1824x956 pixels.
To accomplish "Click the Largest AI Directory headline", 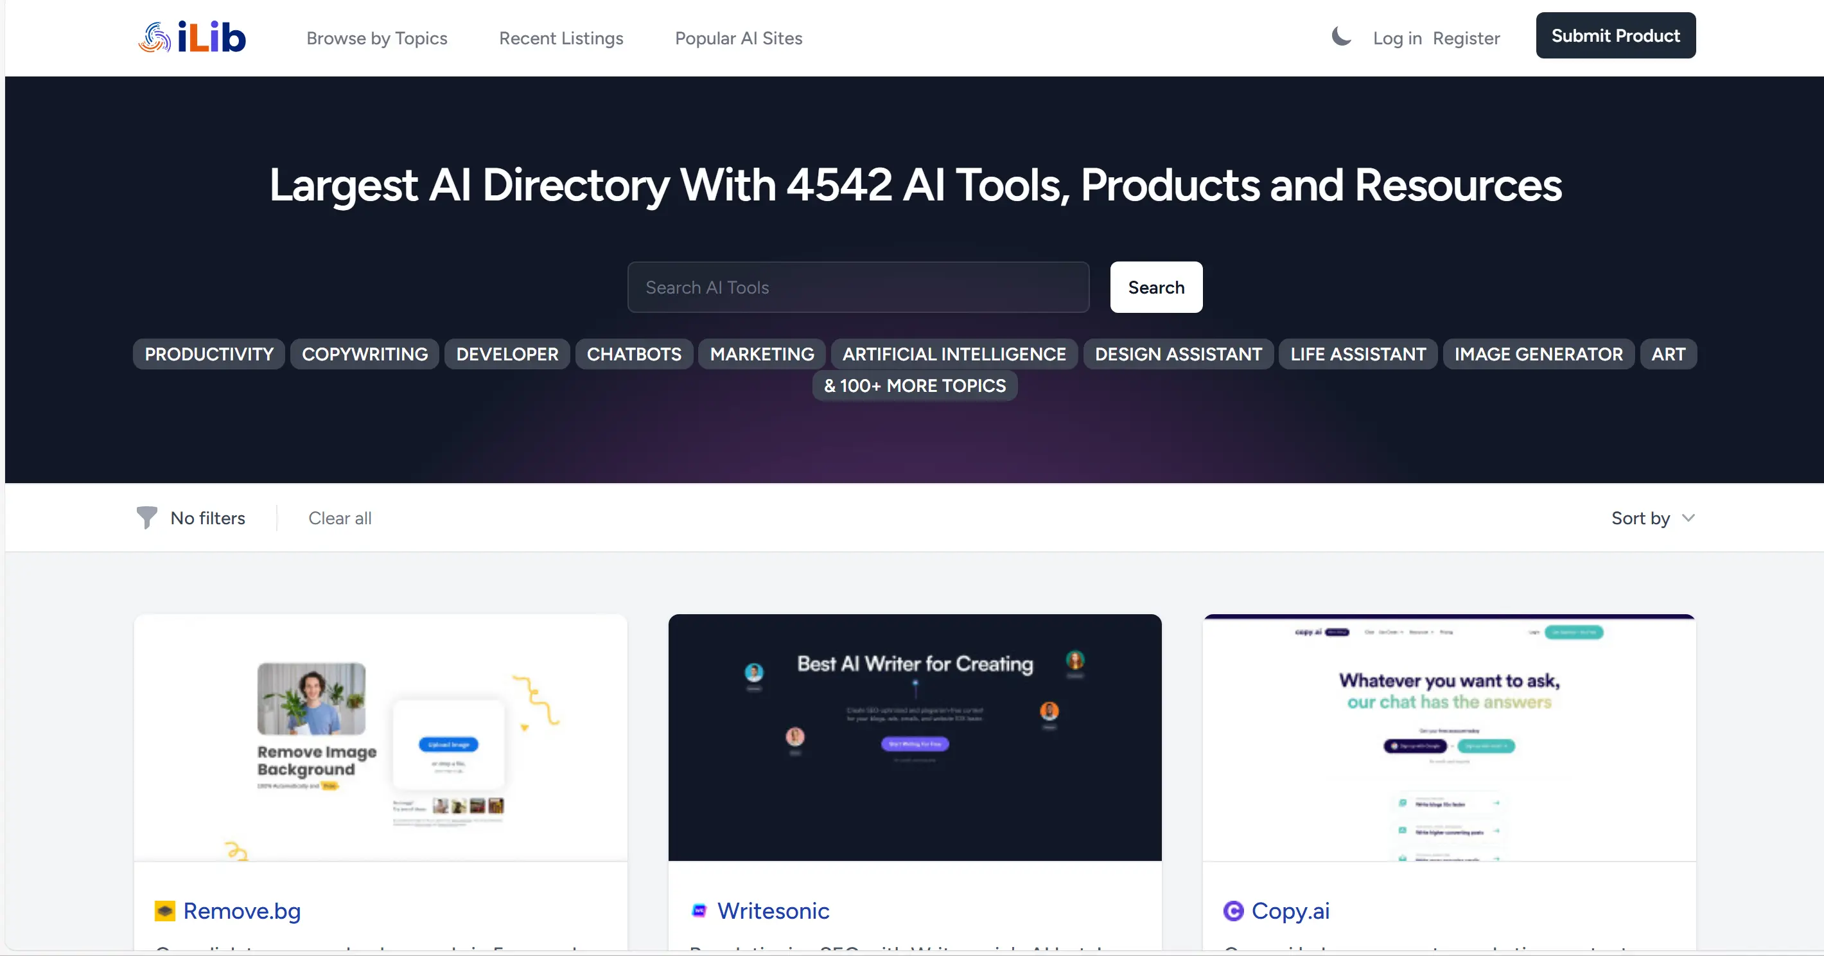I will tap(915, 186).
